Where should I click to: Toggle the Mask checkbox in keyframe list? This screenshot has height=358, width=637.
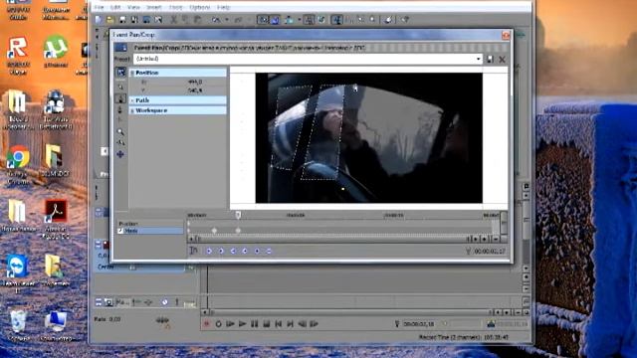click(120, 231)
